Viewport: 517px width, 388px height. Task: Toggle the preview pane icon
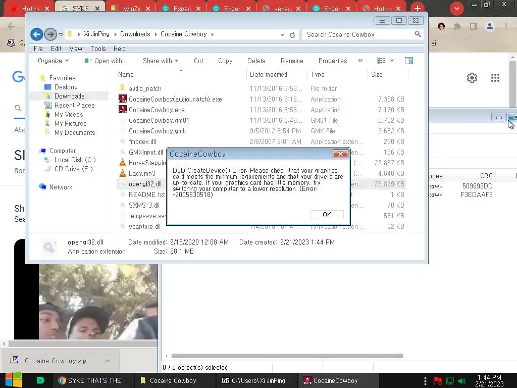[409, 61]
